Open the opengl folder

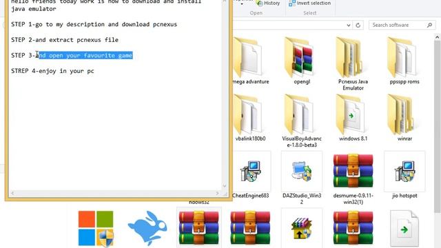click(302, 61)
